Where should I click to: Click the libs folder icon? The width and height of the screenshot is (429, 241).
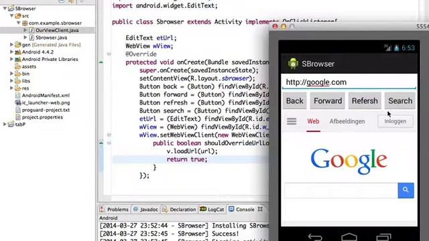click(x=18, y=81)
